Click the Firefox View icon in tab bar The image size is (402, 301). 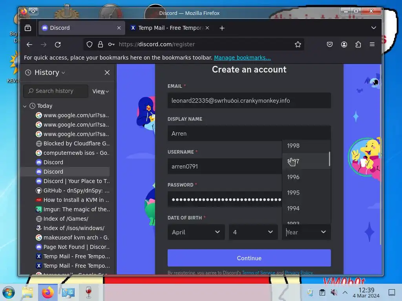28,28
